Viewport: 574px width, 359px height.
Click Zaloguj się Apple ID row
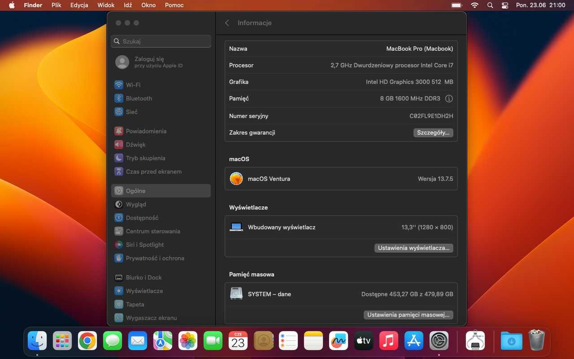[x=161, y=62]
